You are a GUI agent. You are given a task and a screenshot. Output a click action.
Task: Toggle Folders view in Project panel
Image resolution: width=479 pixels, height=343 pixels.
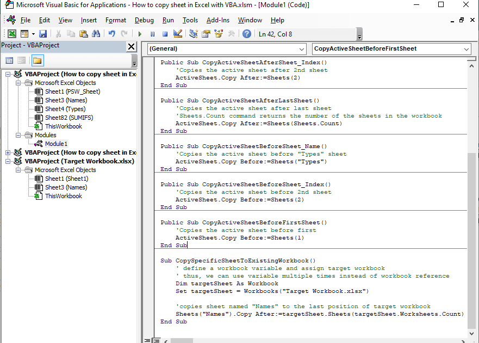pos(38,60)
